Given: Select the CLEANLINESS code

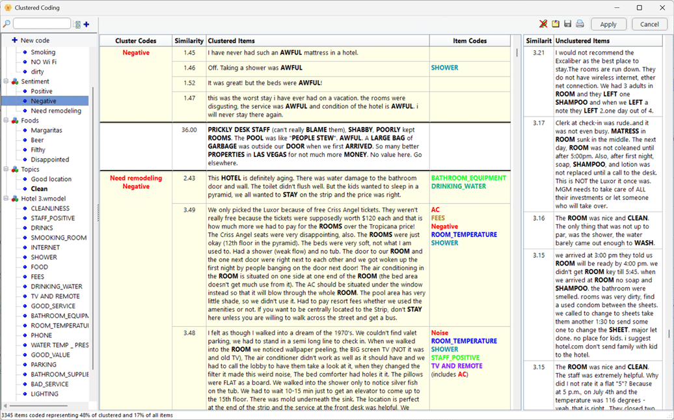Looking at the screenshot, I should click(50, 208).
